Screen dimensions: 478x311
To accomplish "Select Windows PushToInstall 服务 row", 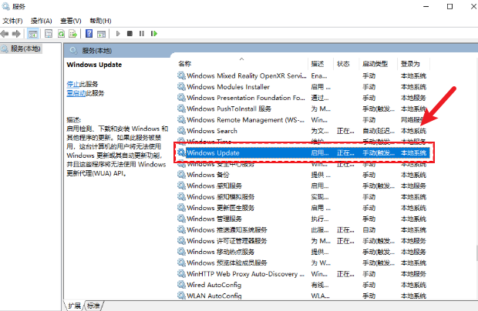I will point(304,109).
